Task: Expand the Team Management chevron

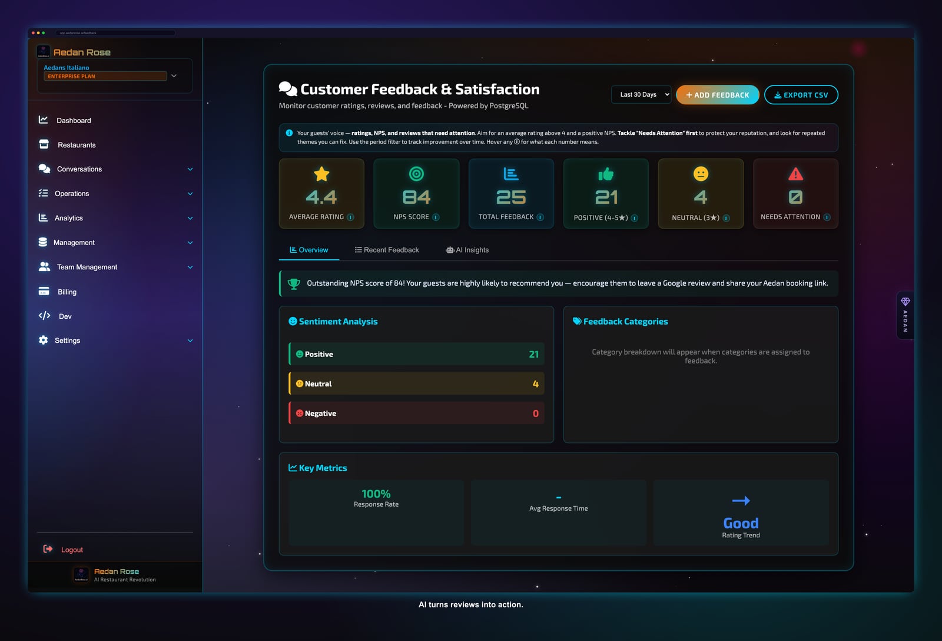Action: point(190,267)
